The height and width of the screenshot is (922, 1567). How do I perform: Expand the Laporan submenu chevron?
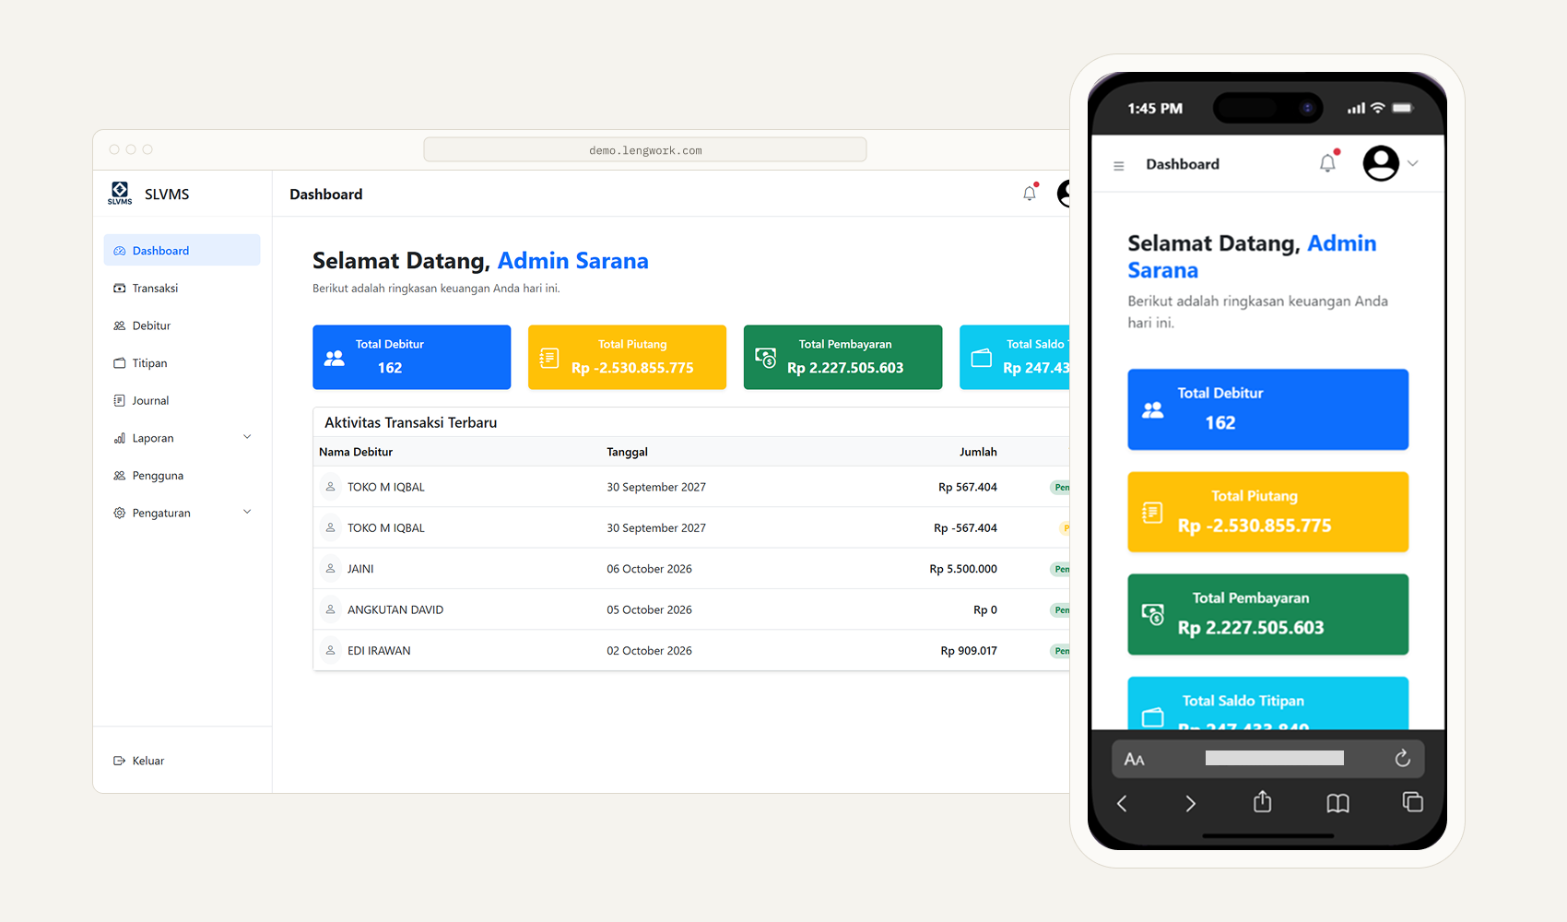[247, 437]
